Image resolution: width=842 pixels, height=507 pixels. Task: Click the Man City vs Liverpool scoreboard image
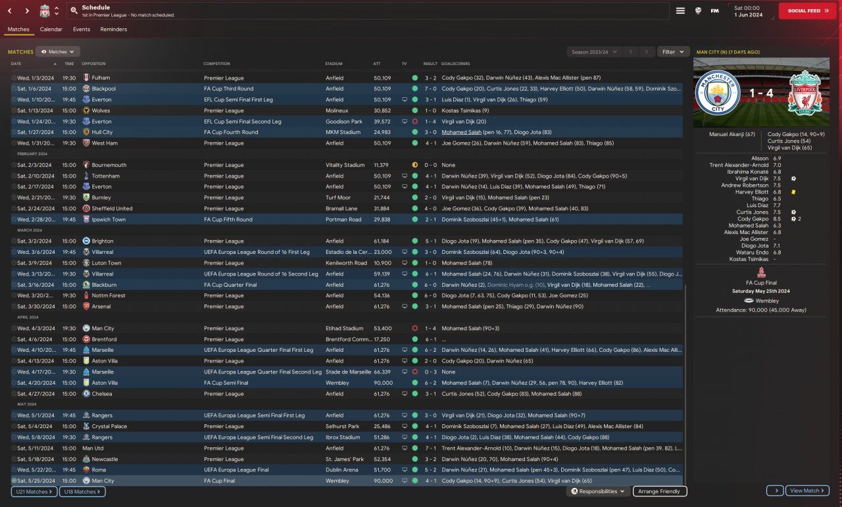coord(761,92)
